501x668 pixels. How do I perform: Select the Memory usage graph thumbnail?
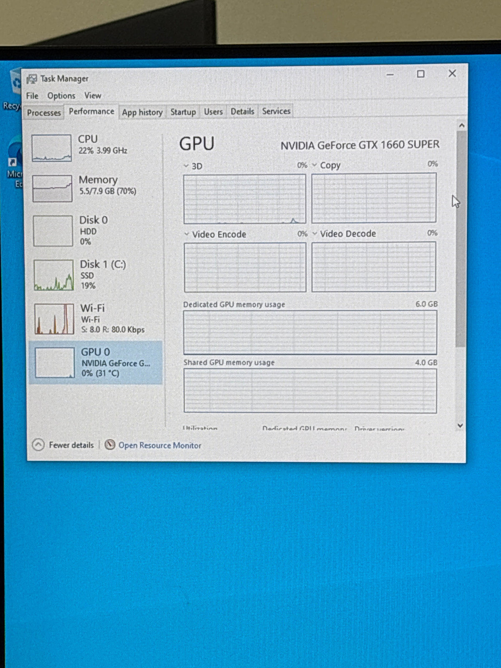53,188
